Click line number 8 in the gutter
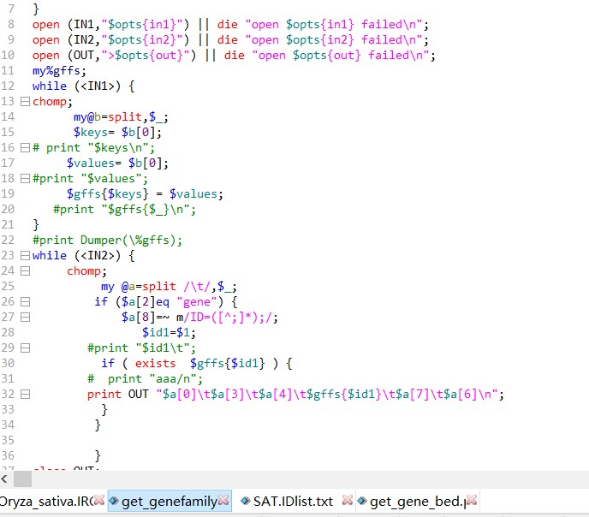Screen dimensions: 589x517 pos(11,25)
